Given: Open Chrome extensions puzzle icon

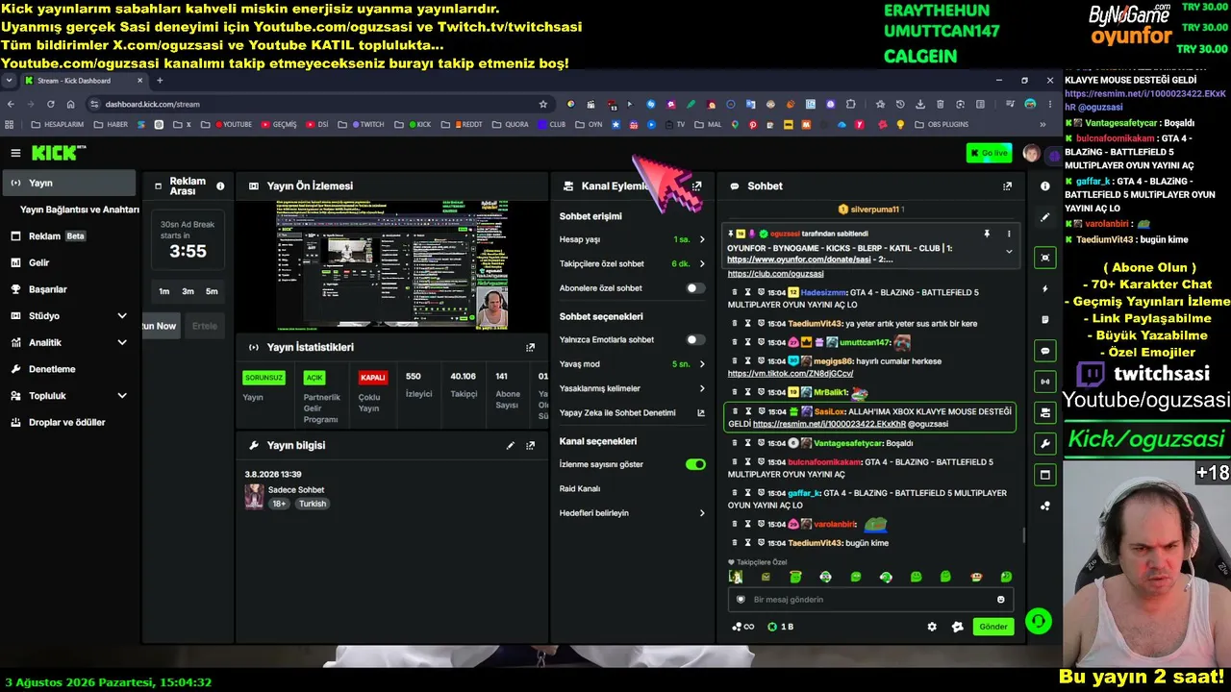Looking at the screenshot, I should [x=850, y=104].
